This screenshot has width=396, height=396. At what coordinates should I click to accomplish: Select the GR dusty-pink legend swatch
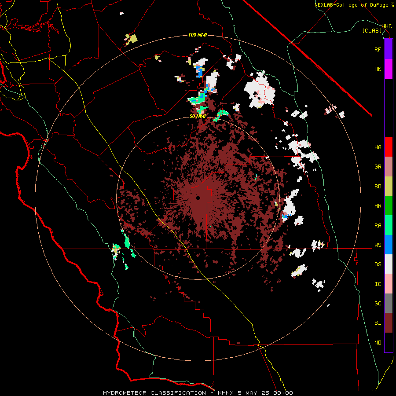(x=389, y=167)
